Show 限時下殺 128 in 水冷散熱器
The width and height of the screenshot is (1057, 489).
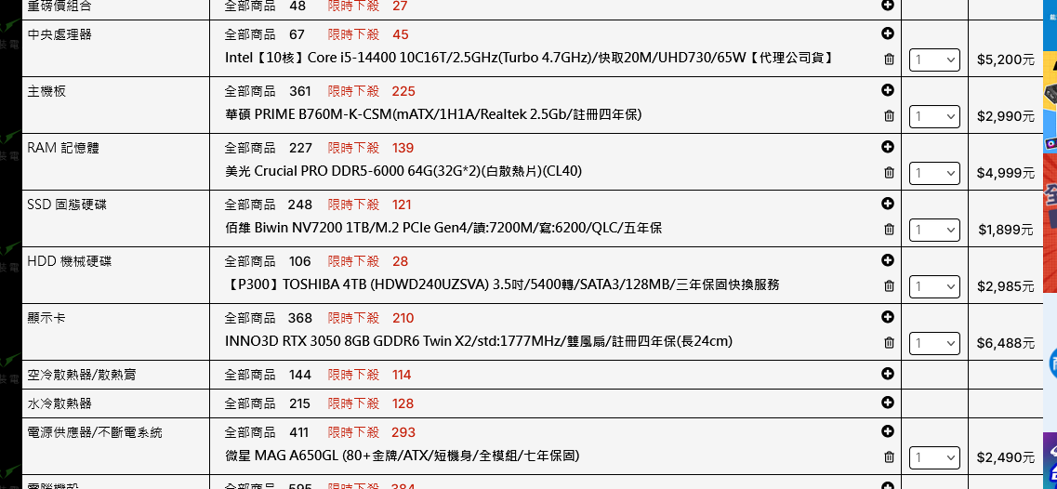[x=371, y=403]
